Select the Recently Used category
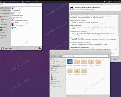 point(5,11)
